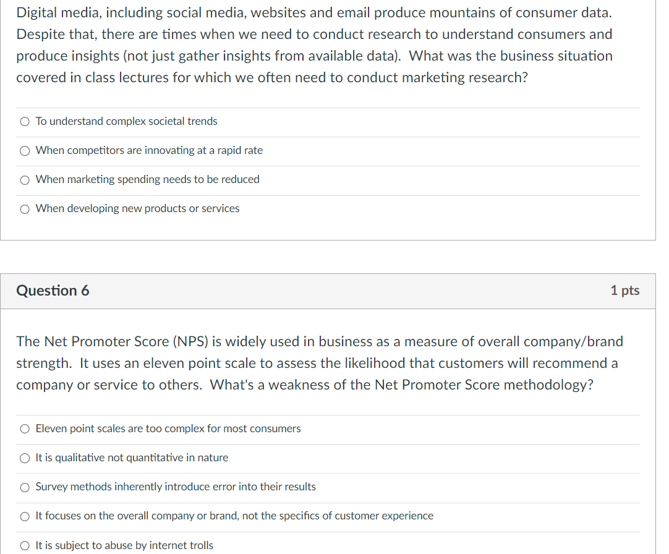669x554 pixels.
Task: Click the "1 pts" label
Action: 625,291
